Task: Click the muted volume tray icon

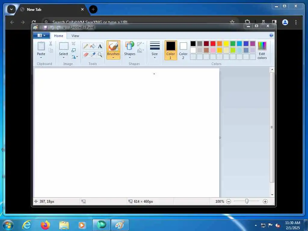Action: coord(278,225)
